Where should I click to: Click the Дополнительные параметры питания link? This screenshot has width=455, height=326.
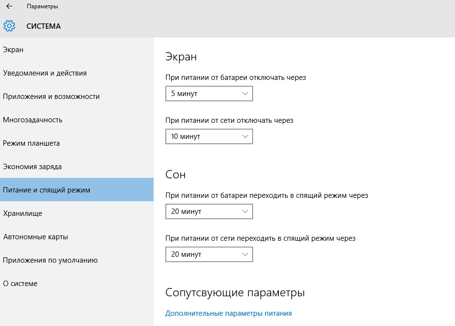coord(228,313)
